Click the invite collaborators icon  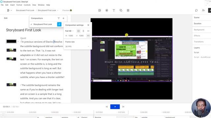[203, 10]
